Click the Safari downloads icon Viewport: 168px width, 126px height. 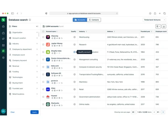[150, 13]
